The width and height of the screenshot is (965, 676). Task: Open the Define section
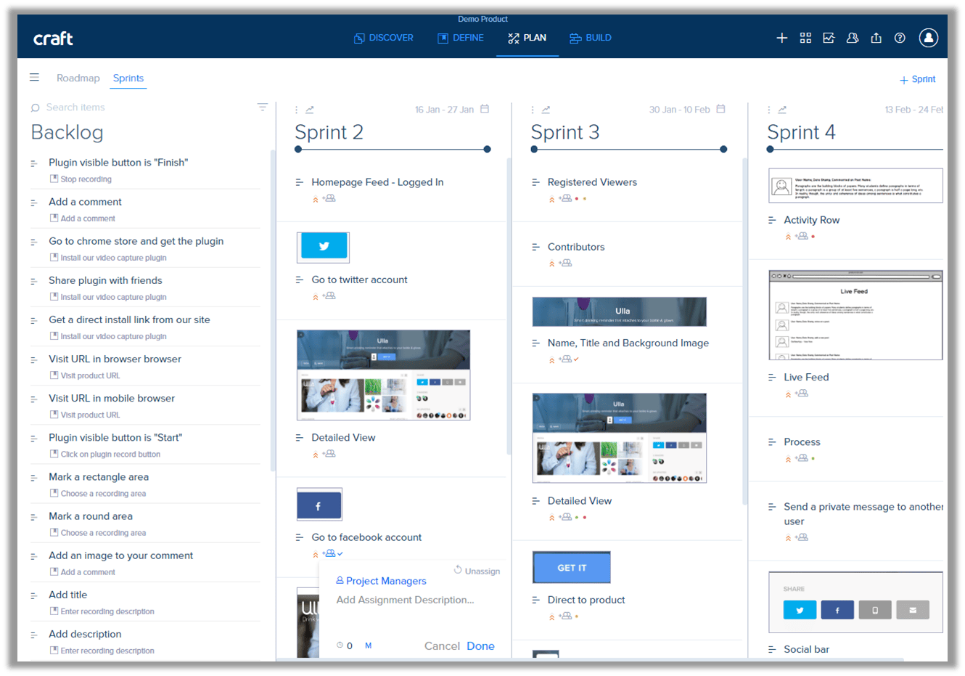tap(460, 38)
